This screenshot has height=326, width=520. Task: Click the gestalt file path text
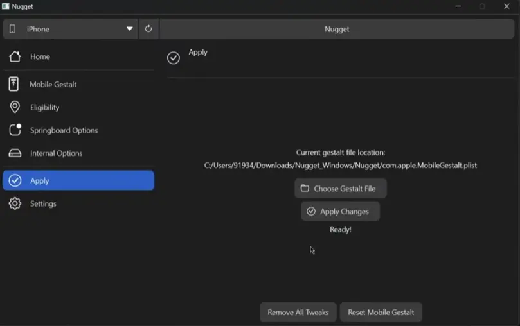340,165
